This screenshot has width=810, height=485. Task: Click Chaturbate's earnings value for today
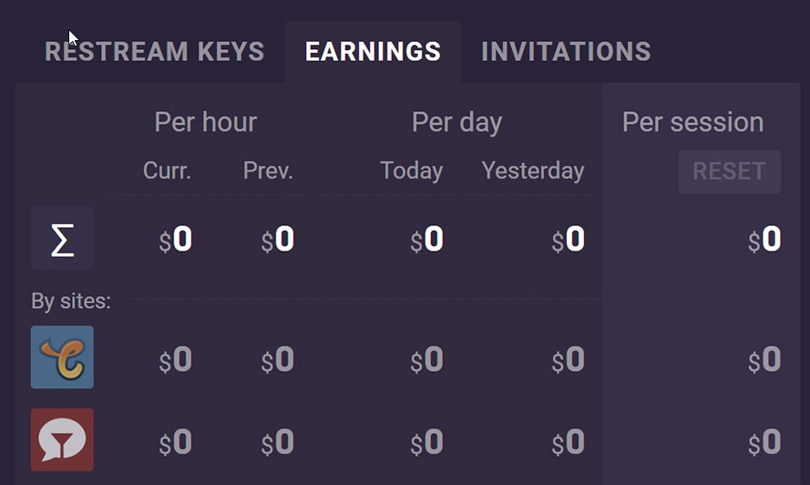[426, 360]
